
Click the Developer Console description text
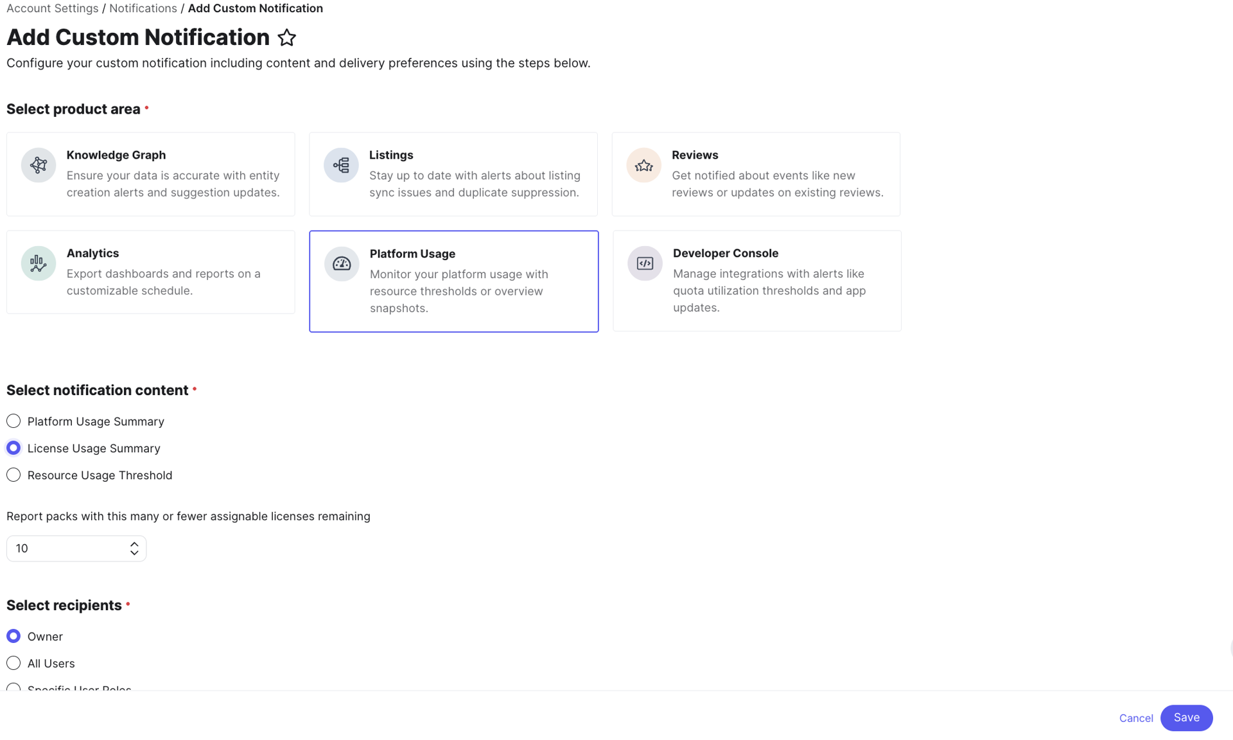(769, 290)
